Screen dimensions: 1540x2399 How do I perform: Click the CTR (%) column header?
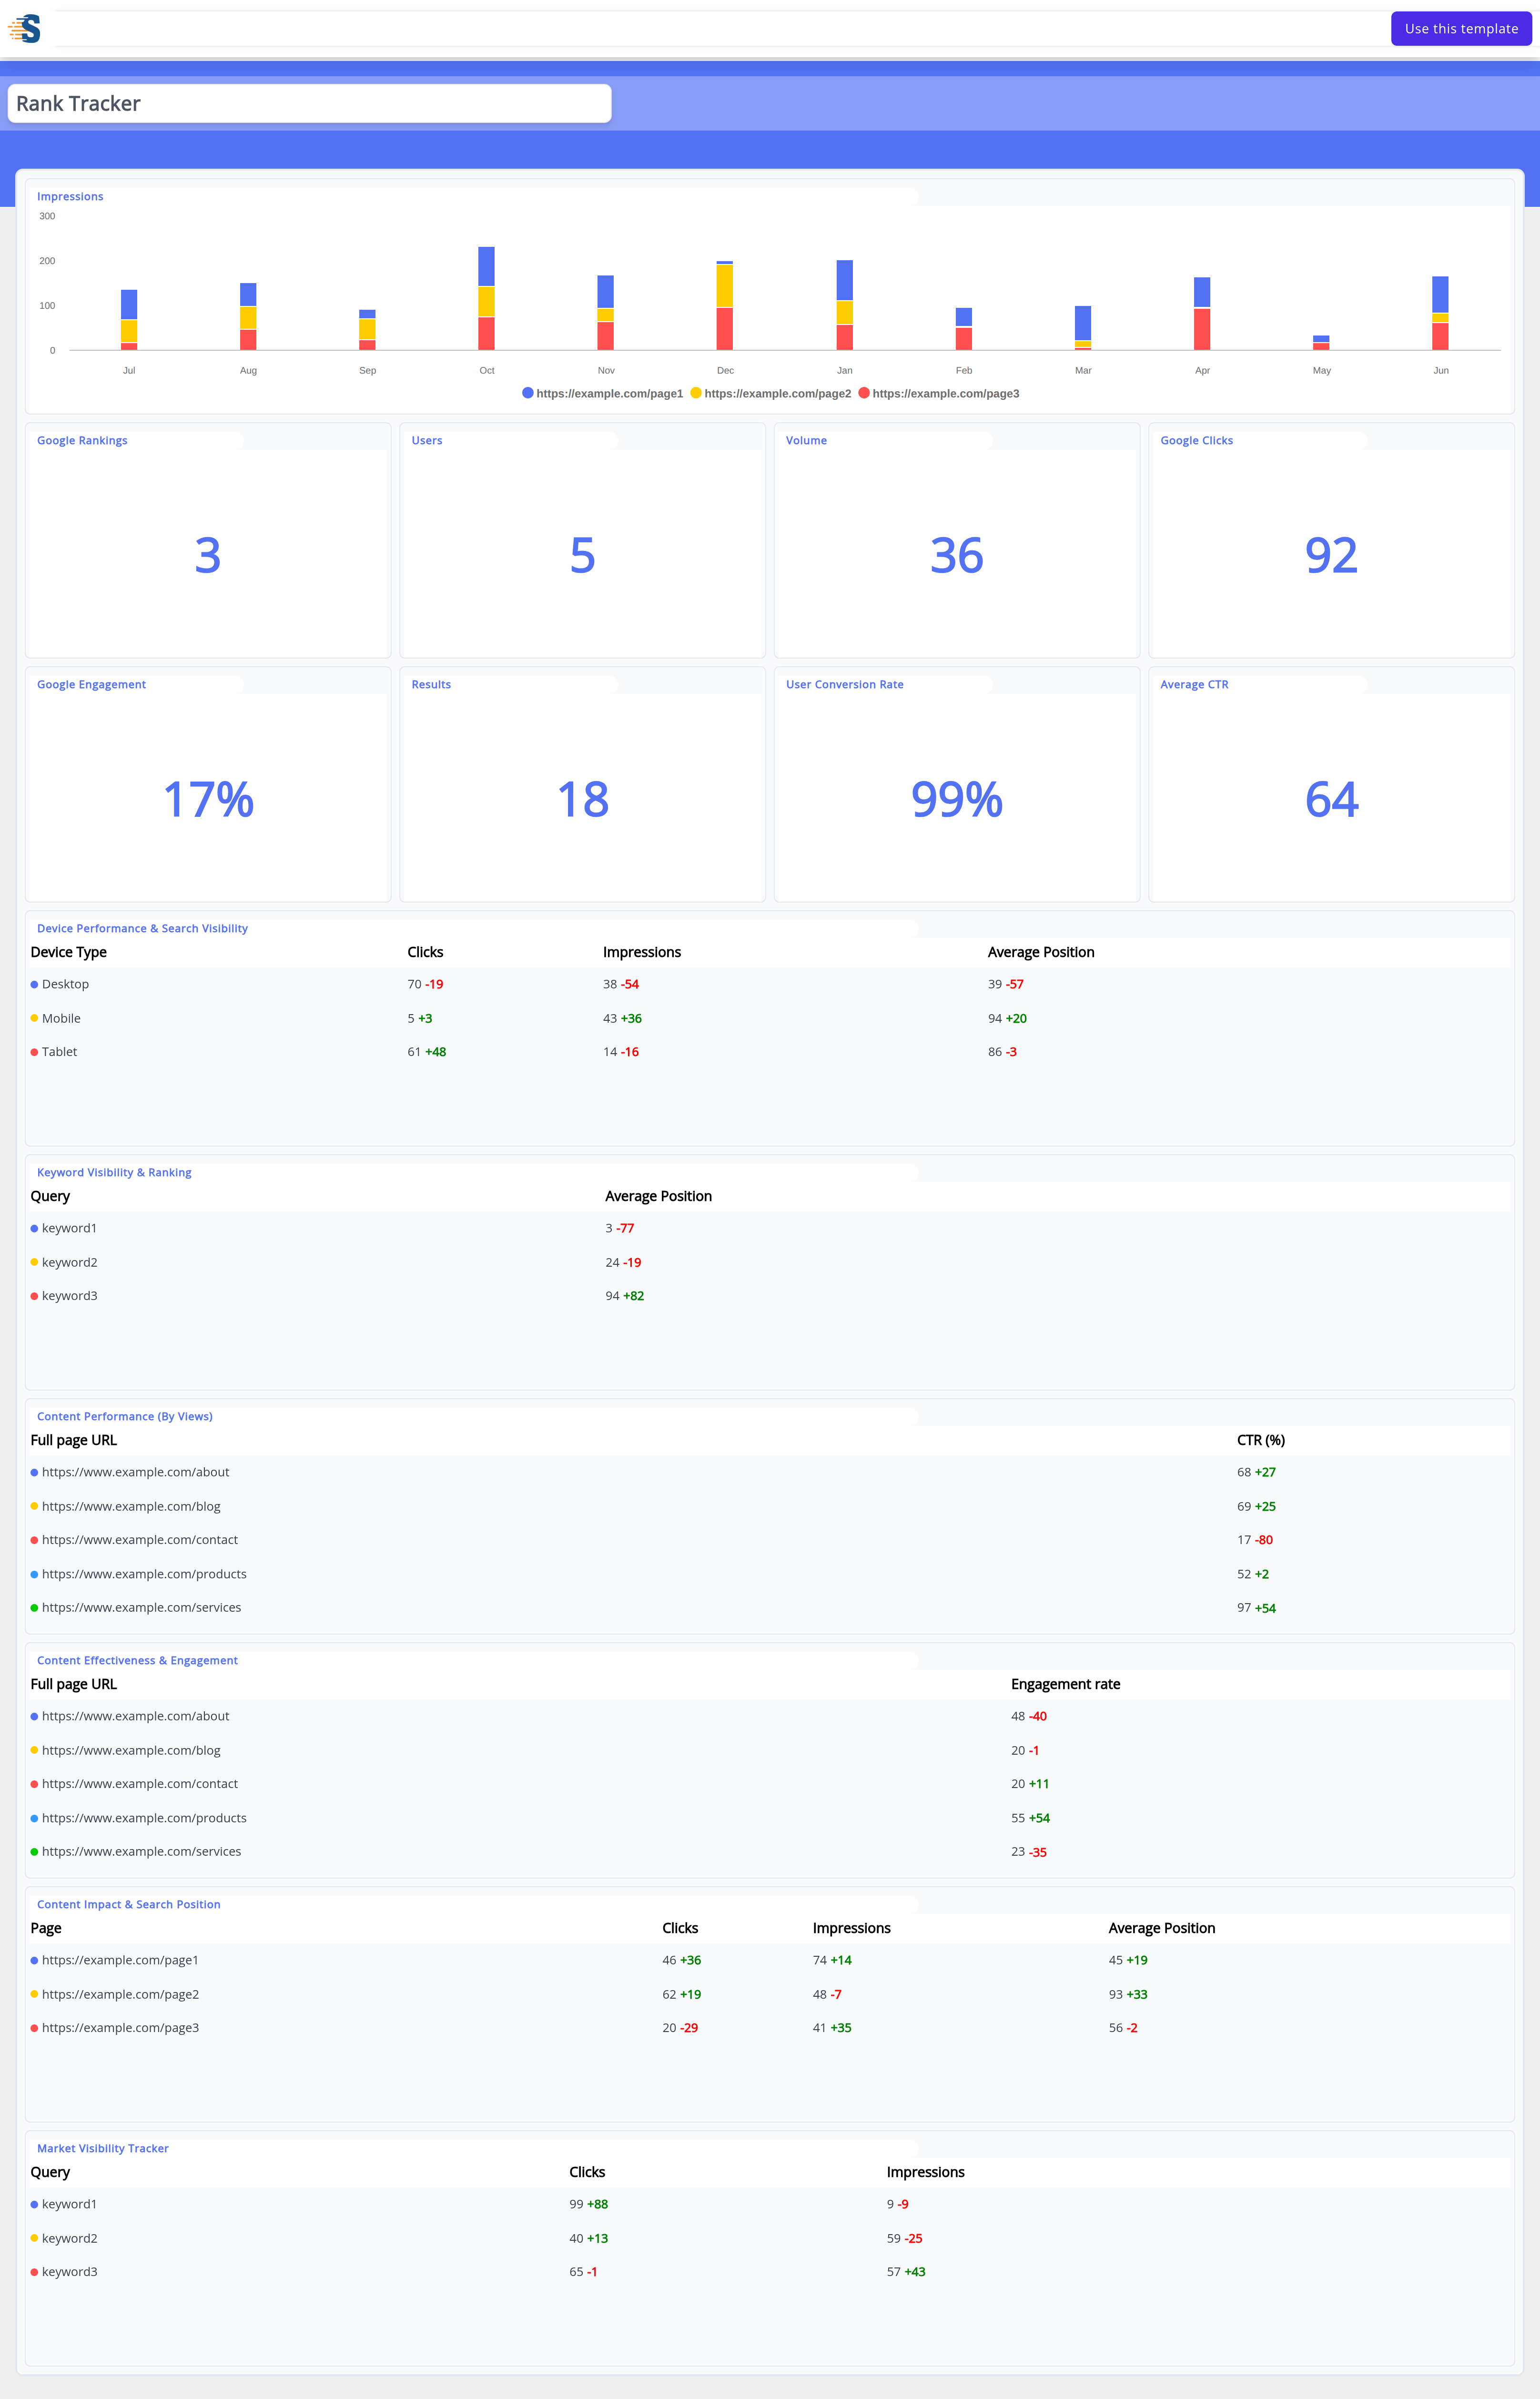(1260, 1440)
